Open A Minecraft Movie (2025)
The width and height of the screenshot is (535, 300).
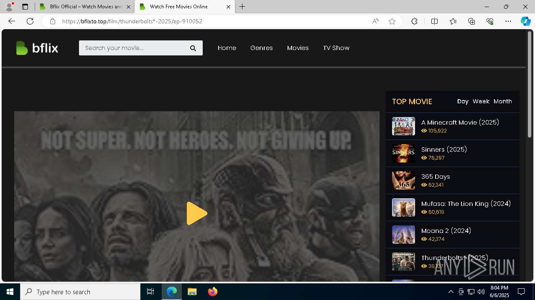[x=460, y=122]
